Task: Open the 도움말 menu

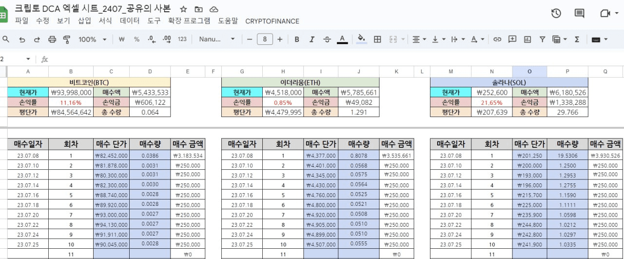Action: (228, 21)
